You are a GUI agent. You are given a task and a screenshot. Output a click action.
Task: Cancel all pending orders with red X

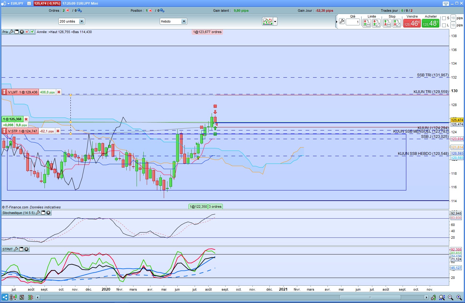tap(68, 11)
